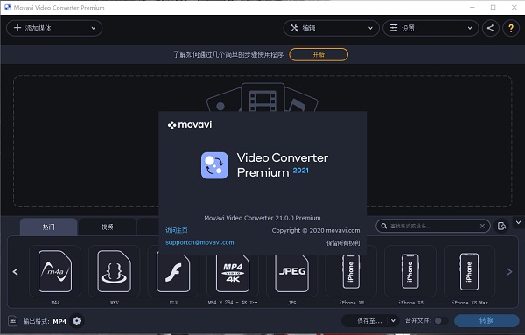Screen dimensions: 525x335
Task: Click the movavi logo in About dialog
Action: [190, 125]
